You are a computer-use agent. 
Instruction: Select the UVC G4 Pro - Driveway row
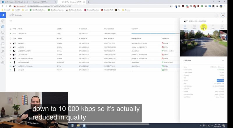[95, 66]
